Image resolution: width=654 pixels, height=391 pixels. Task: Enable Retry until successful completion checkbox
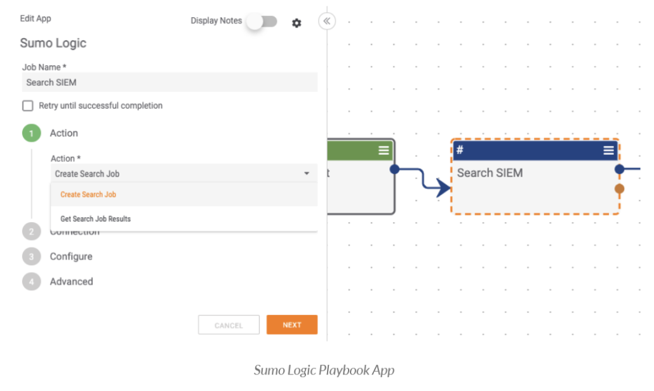pyautogui.click(x=28, y=106)
